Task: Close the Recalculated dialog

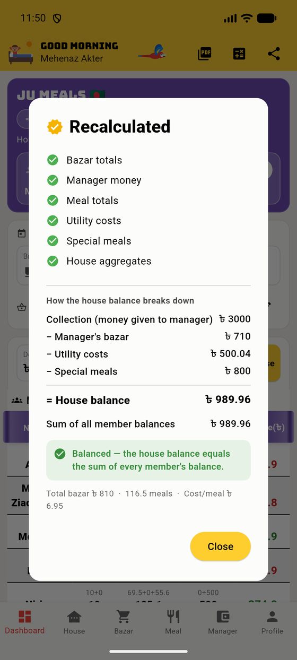Action: (x=220, y=546)
